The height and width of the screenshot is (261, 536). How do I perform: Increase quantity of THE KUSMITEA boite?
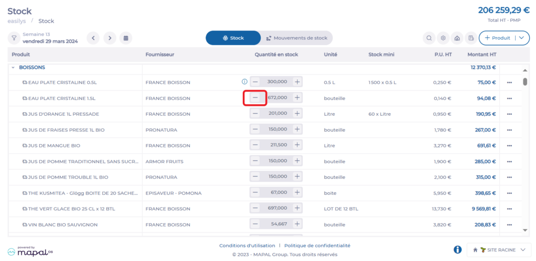click(297, 192)
